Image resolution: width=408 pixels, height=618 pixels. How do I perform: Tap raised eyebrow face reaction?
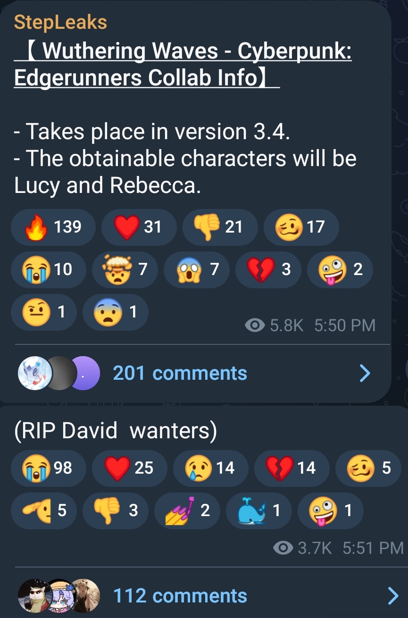43,312
